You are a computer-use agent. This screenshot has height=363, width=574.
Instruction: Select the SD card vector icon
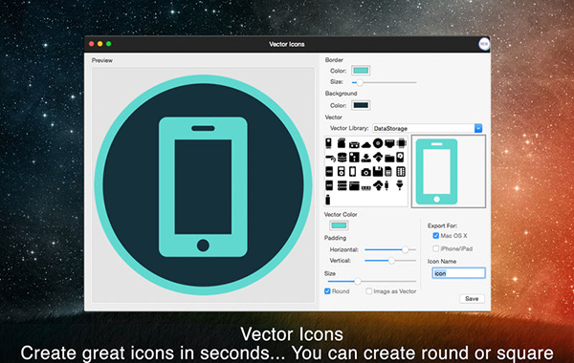pos(342,143)
